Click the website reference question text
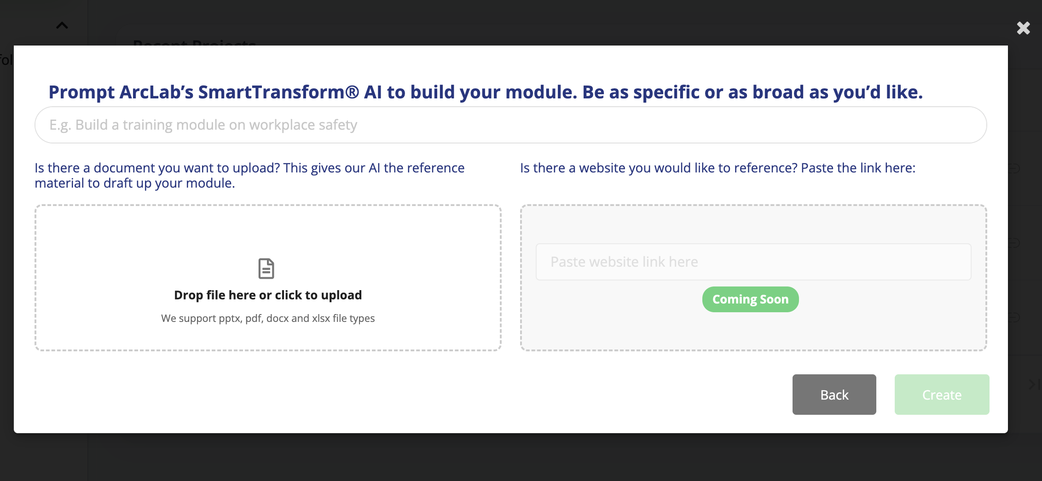This screenshot has height=481, width=1042. click(x=718, y=168)
